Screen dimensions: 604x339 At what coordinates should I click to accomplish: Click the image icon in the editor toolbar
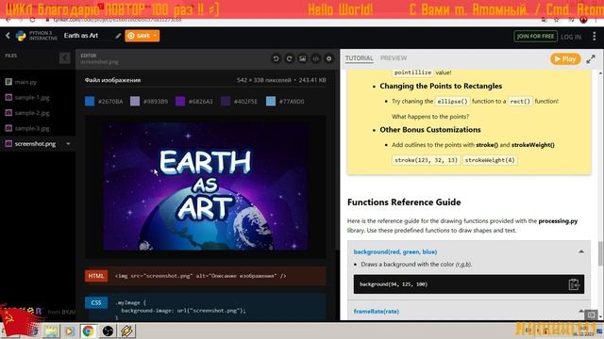pyautogui.click(x=302, y=58)
